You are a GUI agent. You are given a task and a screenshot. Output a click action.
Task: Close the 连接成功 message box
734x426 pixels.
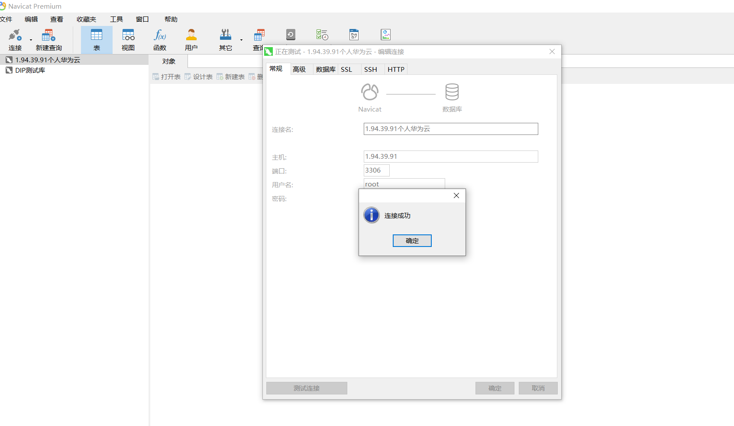click(x=456, y=195)
